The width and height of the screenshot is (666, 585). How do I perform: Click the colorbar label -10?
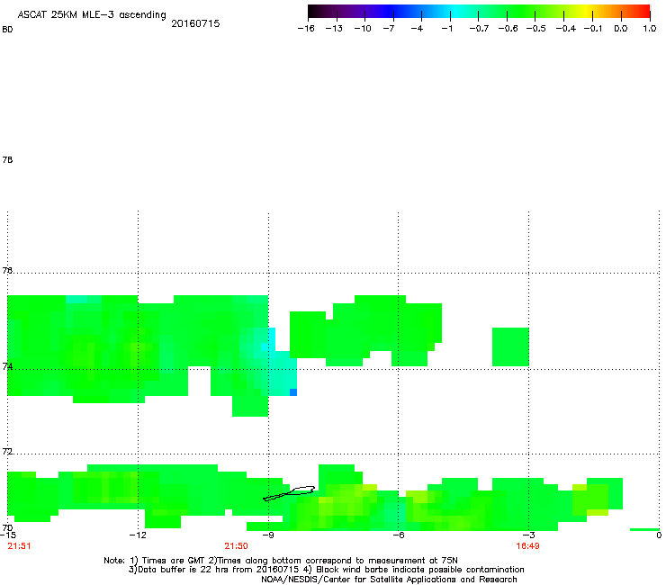click(363, 29)
